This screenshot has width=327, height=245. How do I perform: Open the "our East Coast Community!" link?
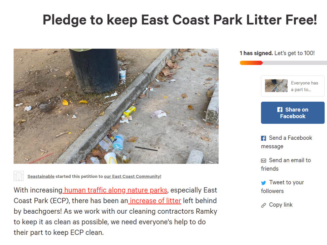[132, 176]
